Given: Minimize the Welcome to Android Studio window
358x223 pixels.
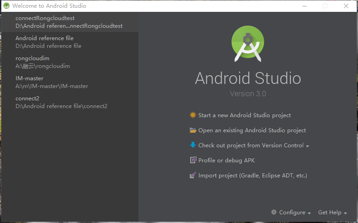Looking at the screenshot, I should tap(305, 6).
